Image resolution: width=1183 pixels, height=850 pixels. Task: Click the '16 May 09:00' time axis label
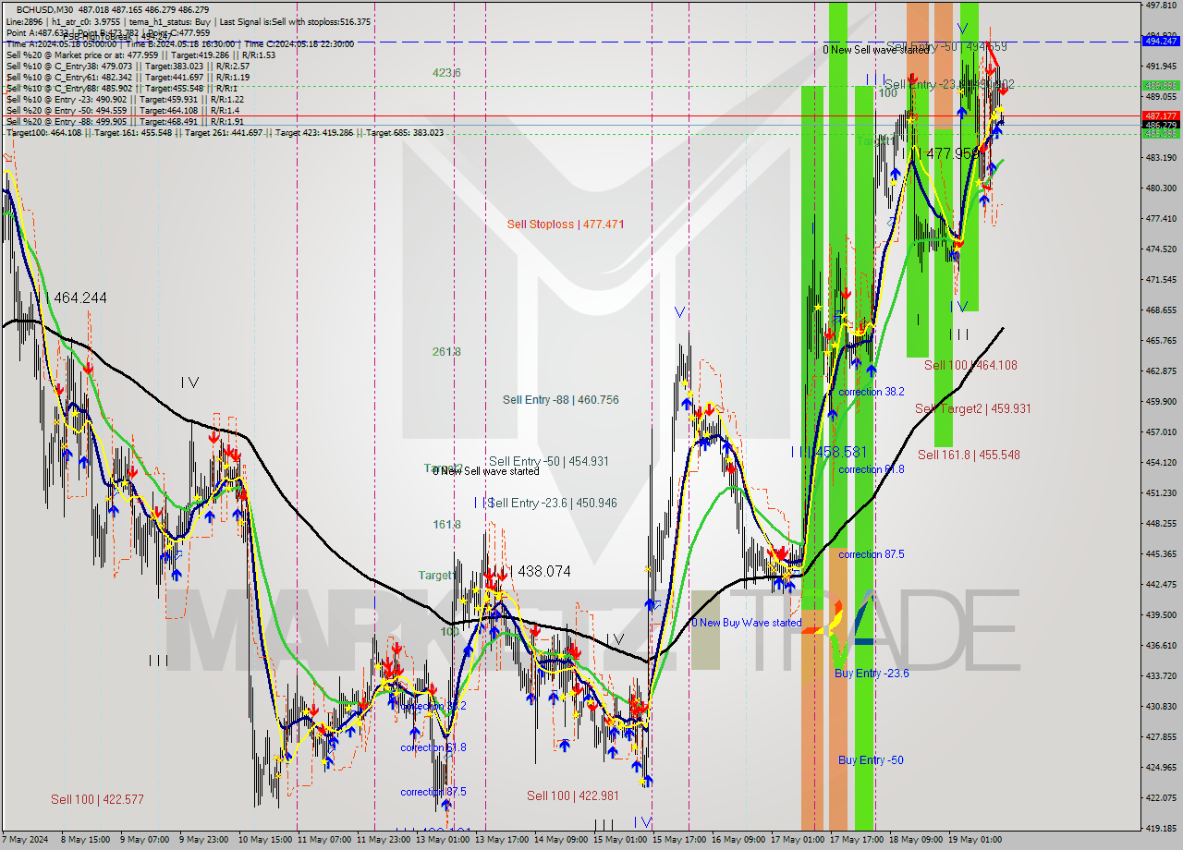(738, 840)
